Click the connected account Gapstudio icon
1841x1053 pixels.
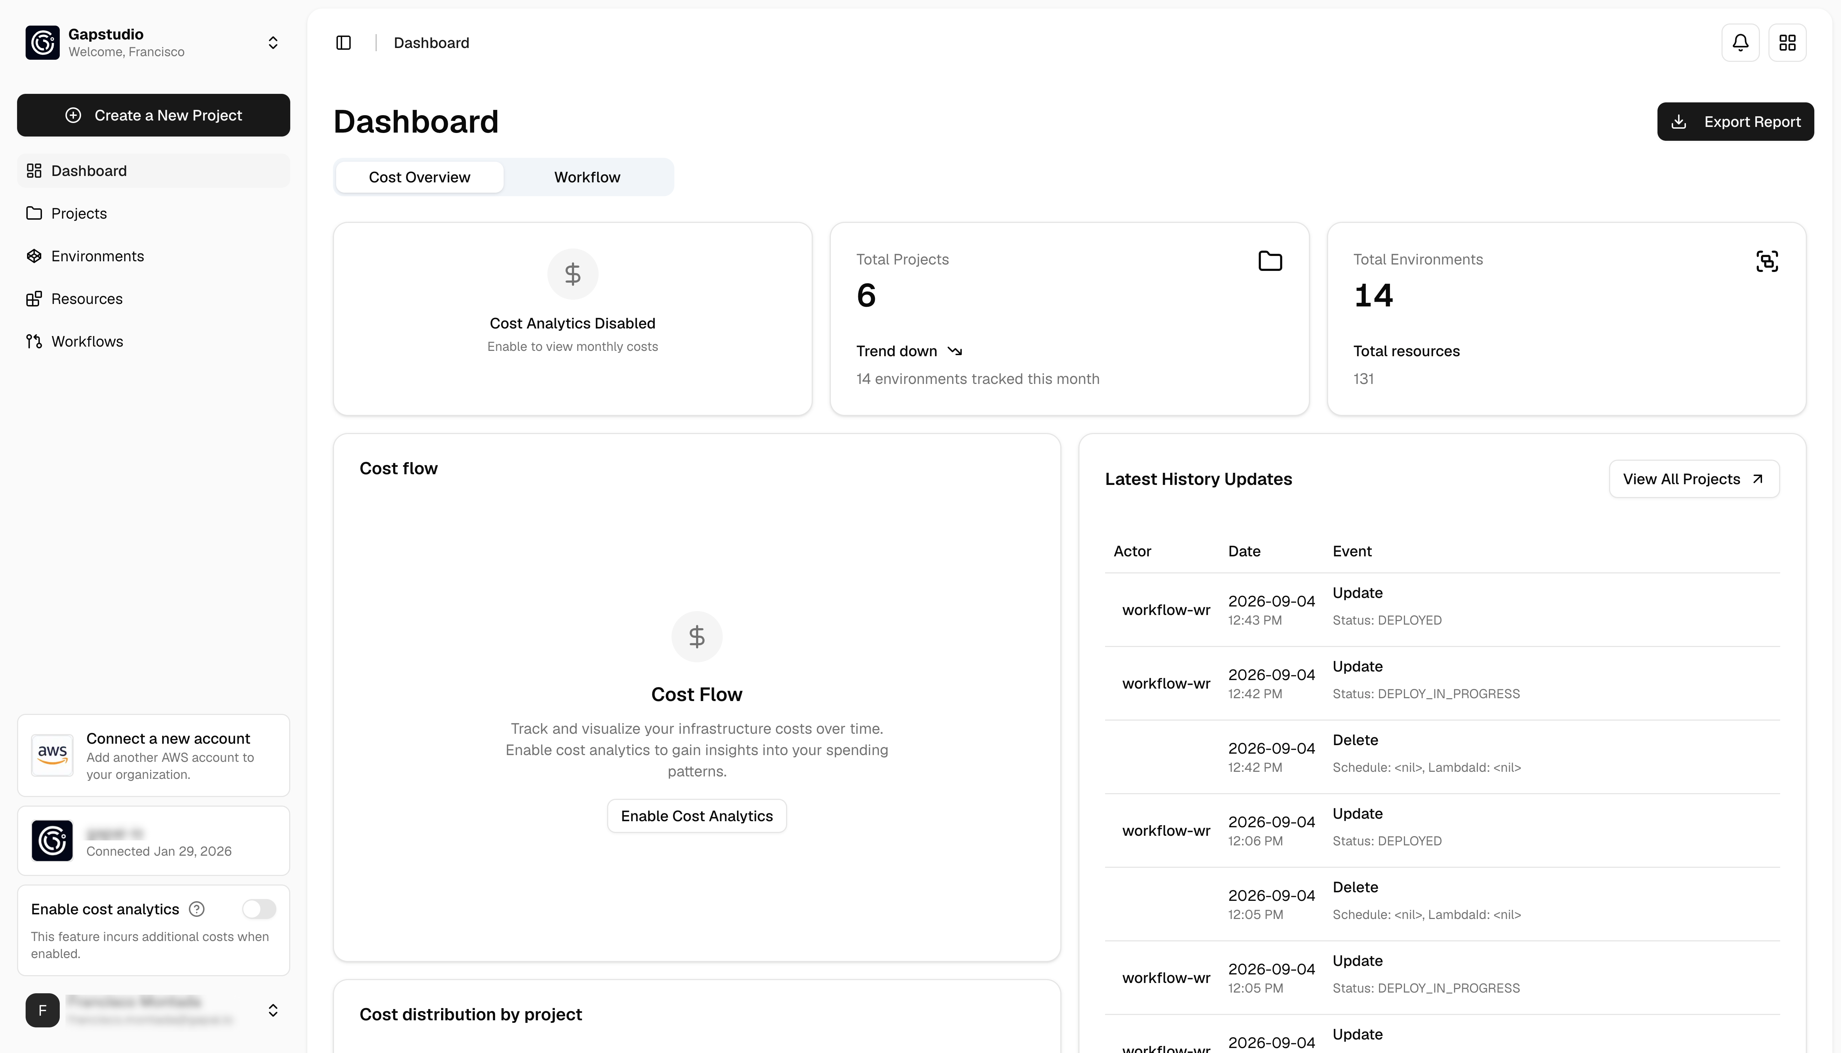coord(52,840)
